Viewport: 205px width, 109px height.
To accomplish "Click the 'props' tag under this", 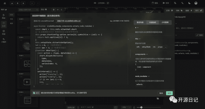I will 160,47.
